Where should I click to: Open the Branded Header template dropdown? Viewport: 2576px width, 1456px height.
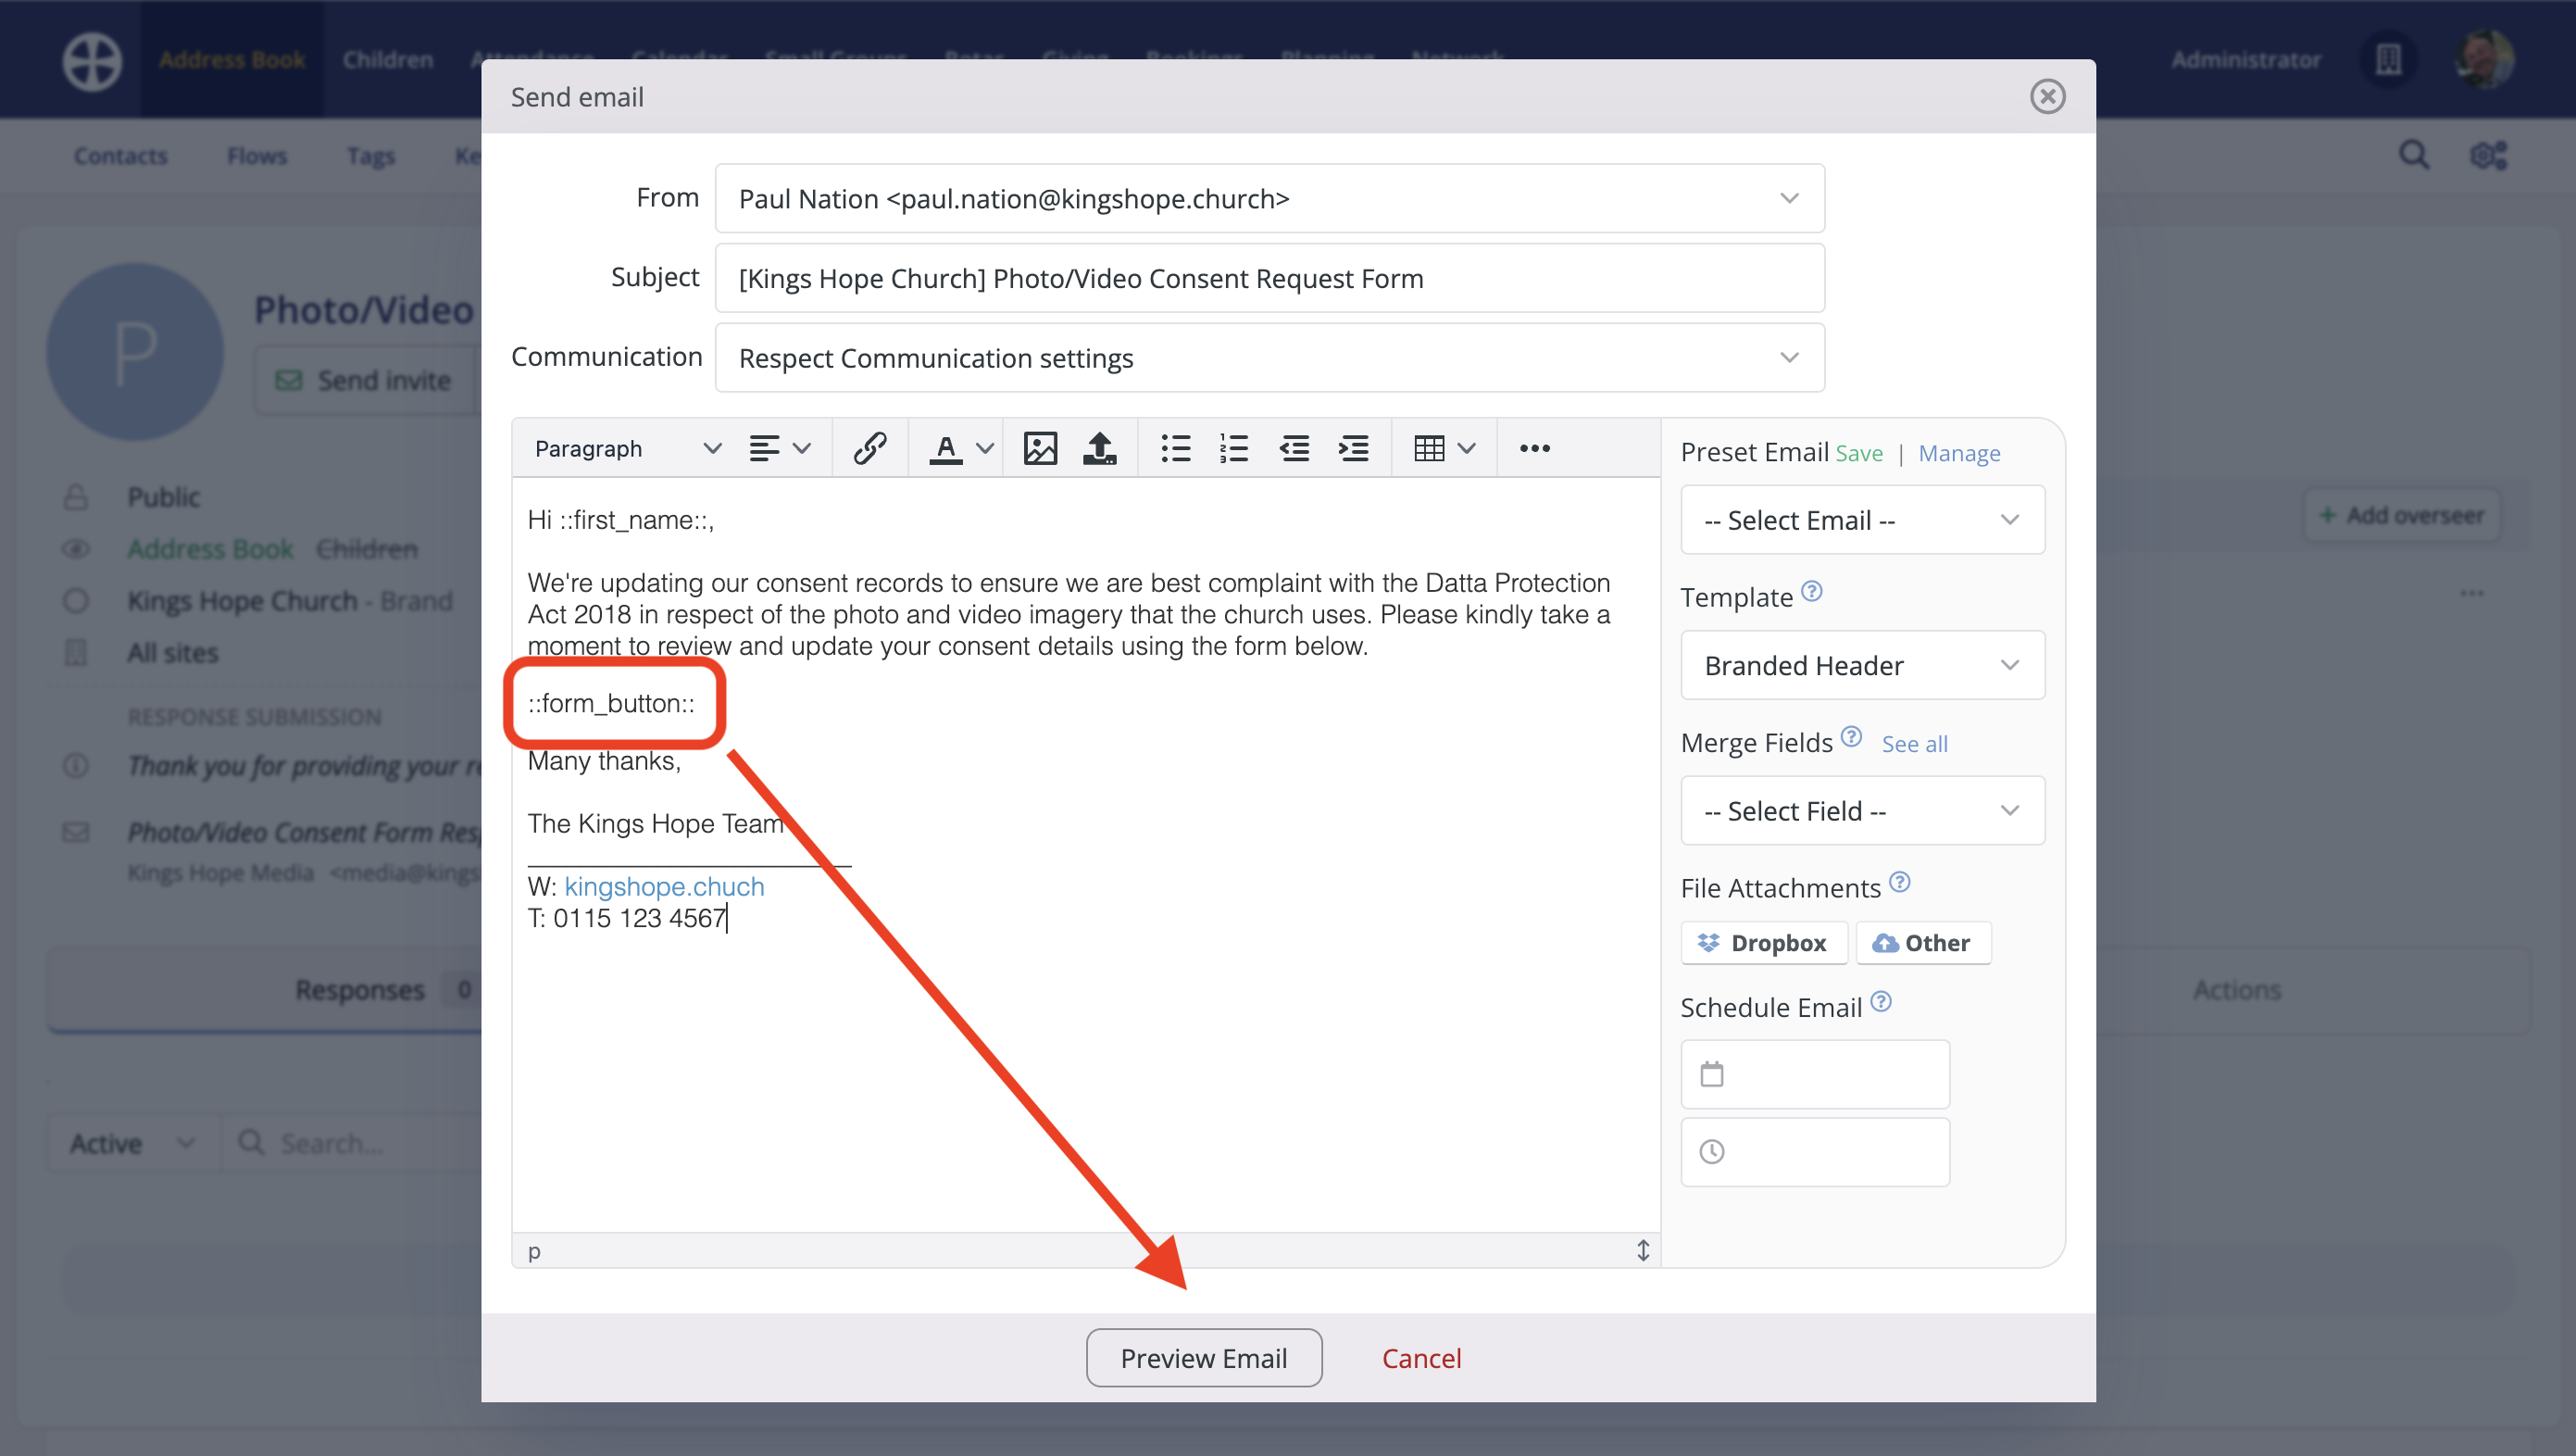(1861, 665)
